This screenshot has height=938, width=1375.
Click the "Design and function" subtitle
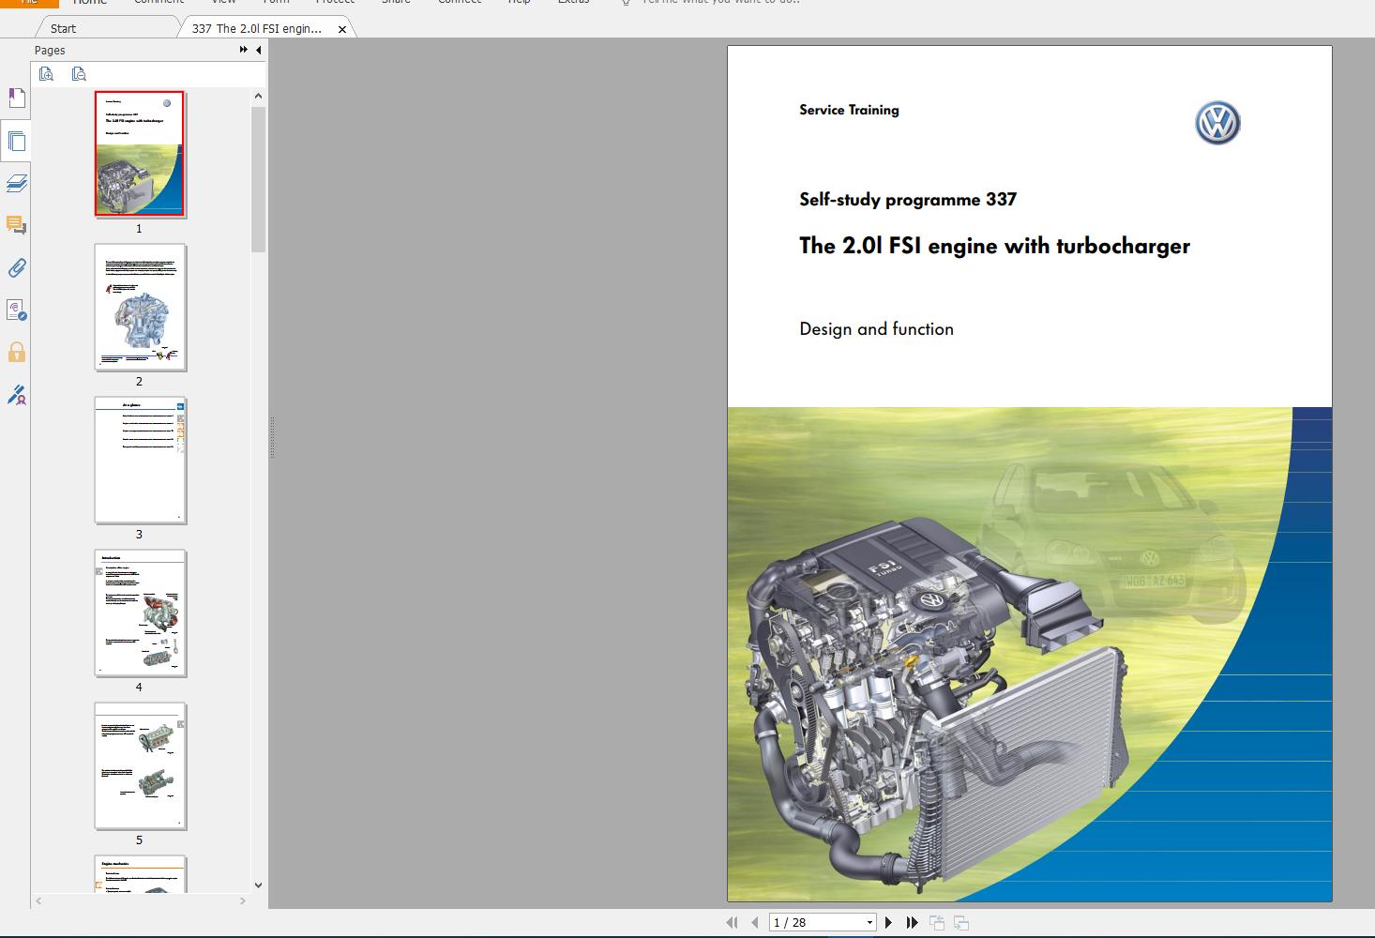[x=876, y=329]
